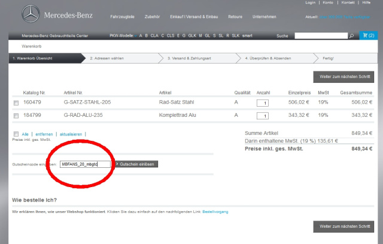The height and width of the screenshot is (244, 383).
Task: Select the C model class link
Action: click(163, 36)
